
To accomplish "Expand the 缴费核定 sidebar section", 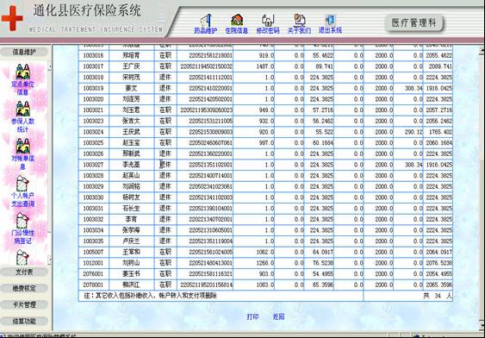I will pyautogui.click(x=24, y=289).
